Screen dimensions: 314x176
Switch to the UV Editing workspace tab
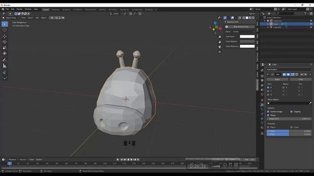point(78,10)
